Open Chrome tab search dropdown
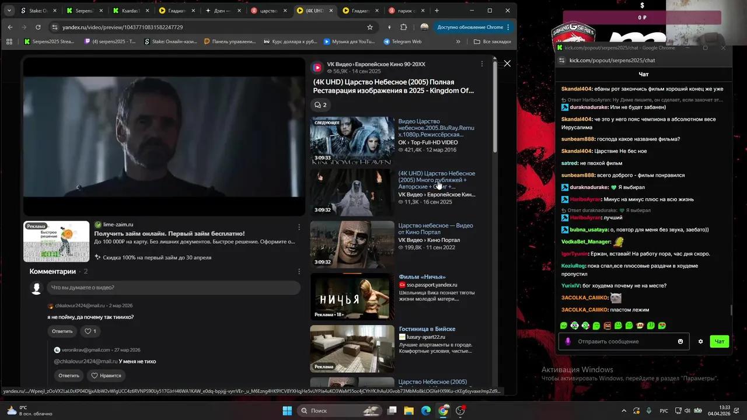The width and height of the screenshot is (747, 420). 9,10
